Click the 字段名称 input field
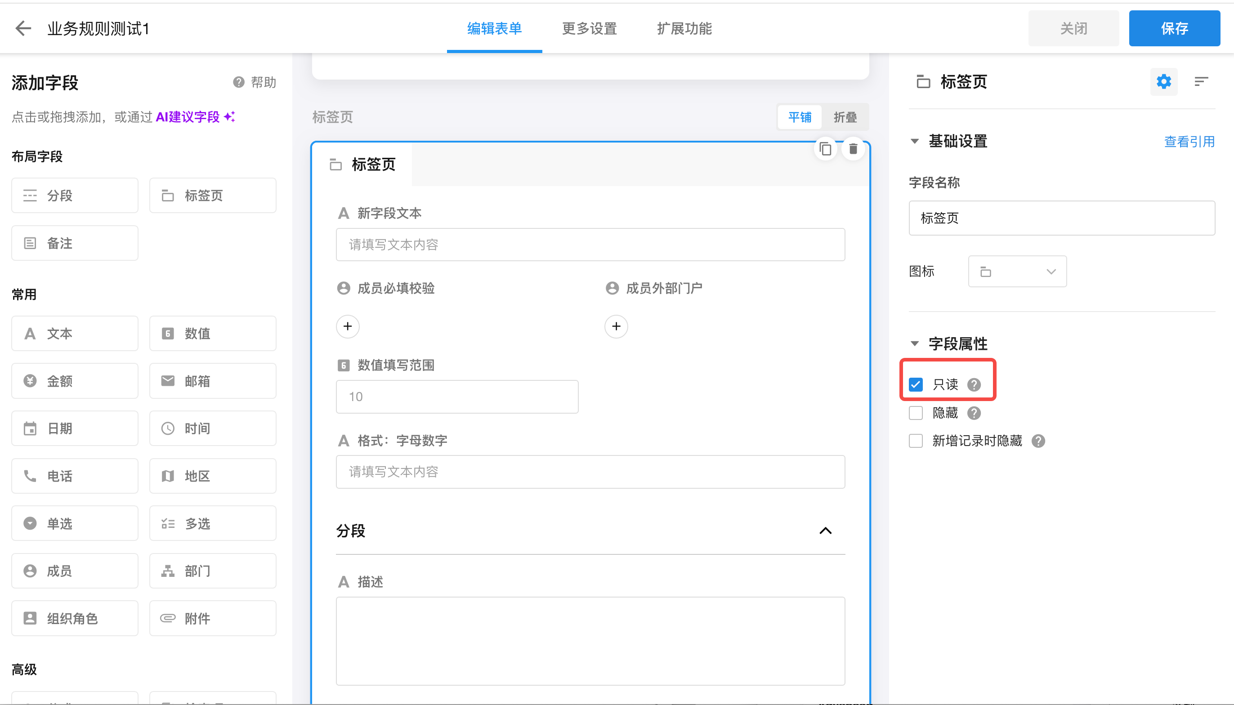 click(1062, 218)
